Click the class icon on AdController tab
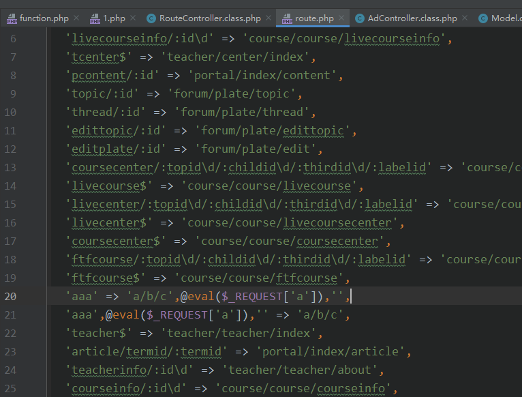 [360, 18]
